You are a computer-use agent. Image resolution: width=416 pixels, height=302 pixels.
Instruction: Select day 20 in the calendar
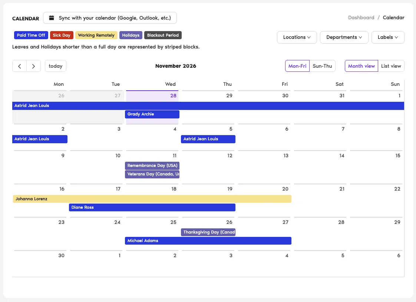(285, 189)
